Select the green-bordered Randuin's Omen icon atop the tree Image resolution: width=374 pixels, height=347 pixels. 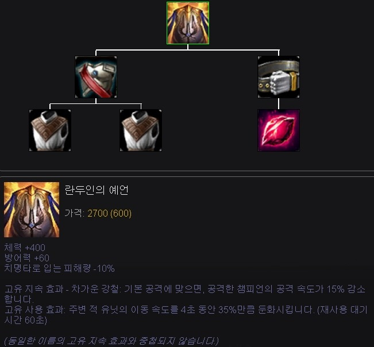coord(188,23)
